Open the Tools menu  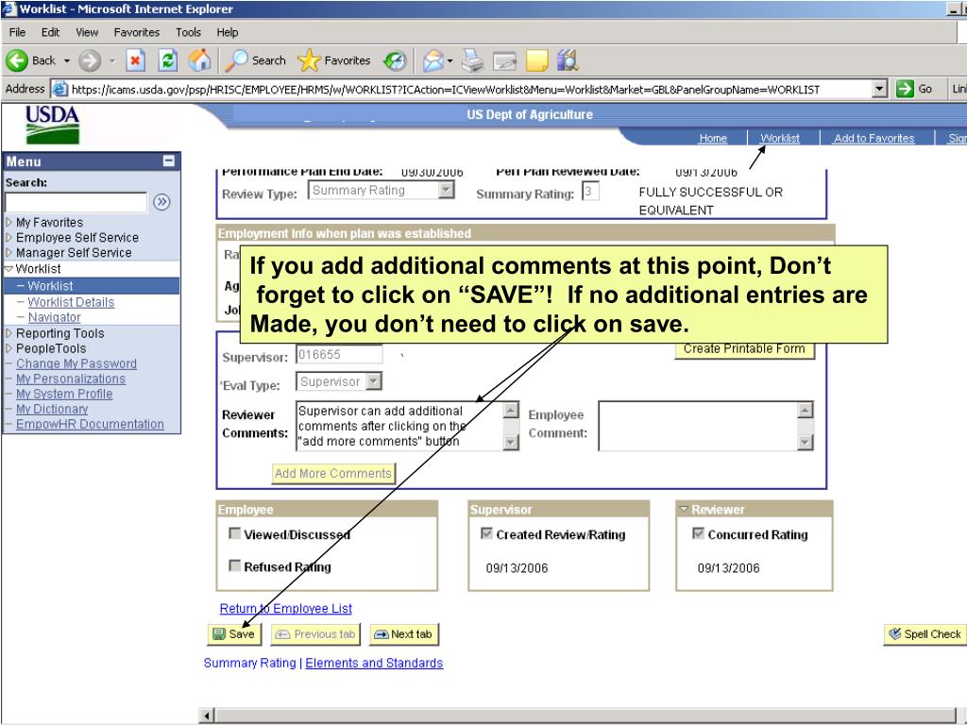(x=188, y=32)
